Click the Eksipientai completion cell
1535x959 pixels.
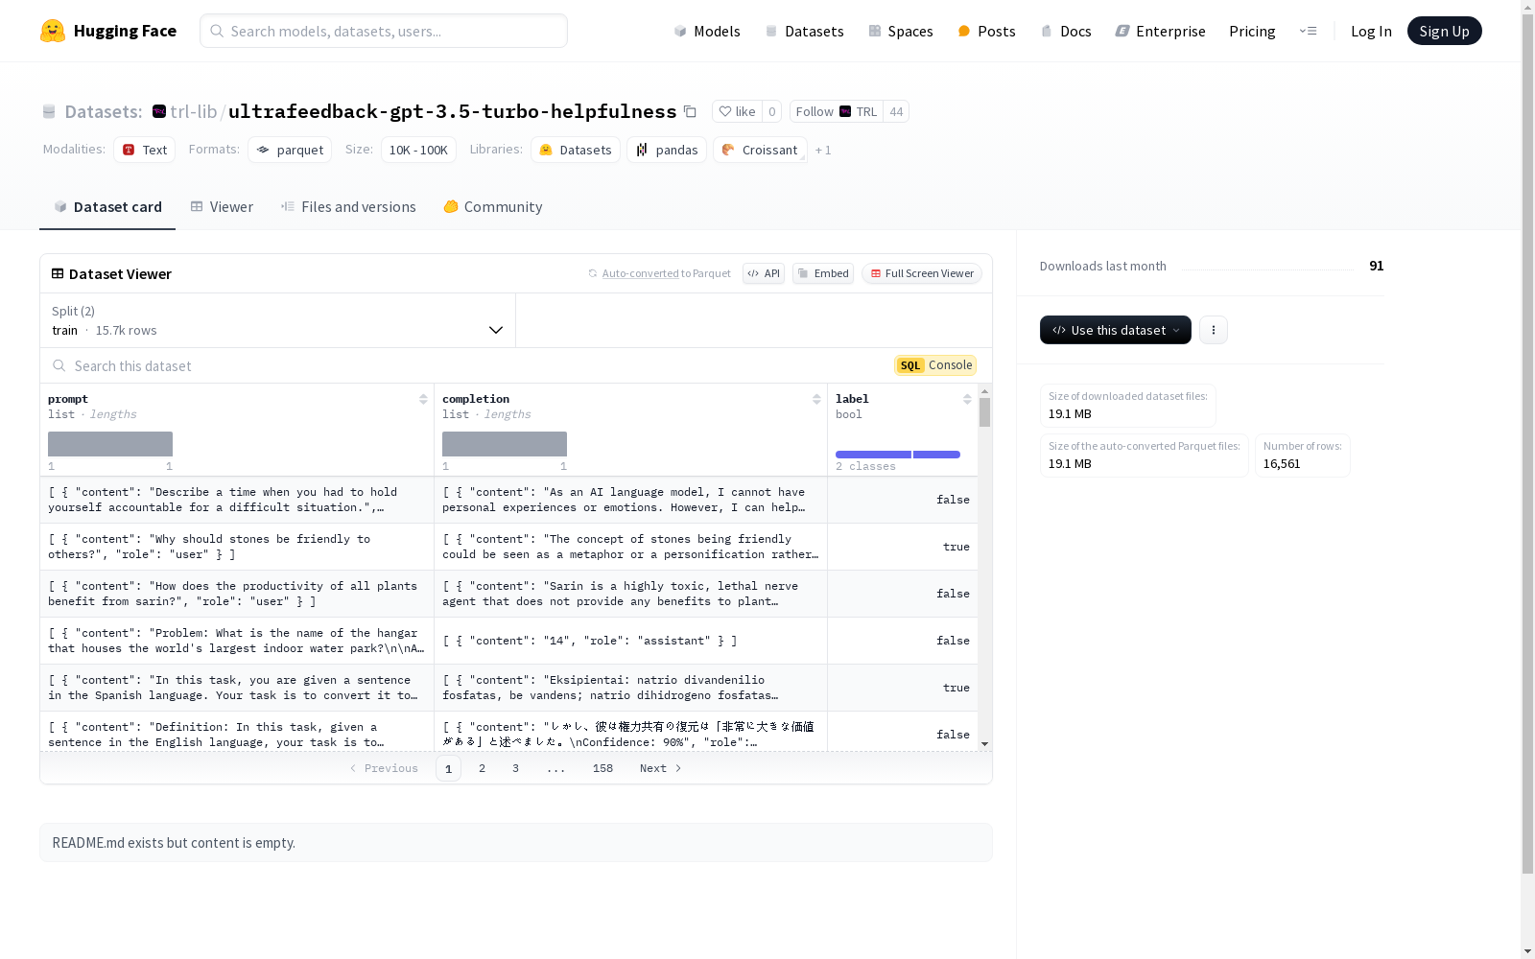pyautogui.click(x=630, y=688)
